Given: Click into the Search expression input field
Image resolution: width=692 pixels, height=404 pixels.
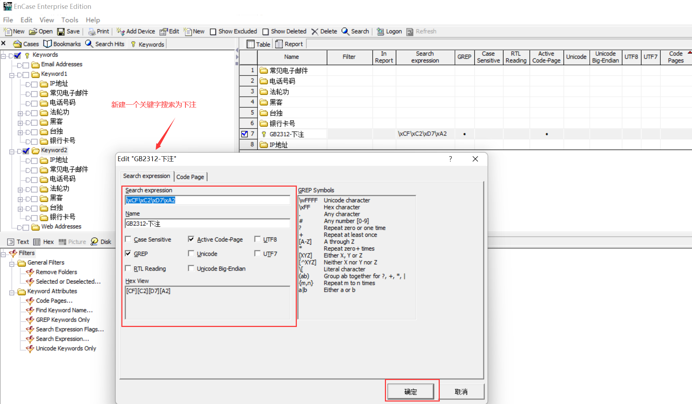Looking at the screenshot, I should 207,200.
